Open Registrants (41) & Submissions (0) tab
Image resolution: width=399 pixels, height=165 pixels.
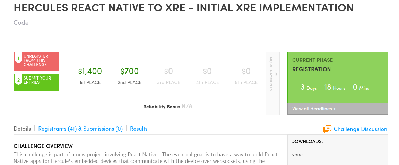point(80,129)
